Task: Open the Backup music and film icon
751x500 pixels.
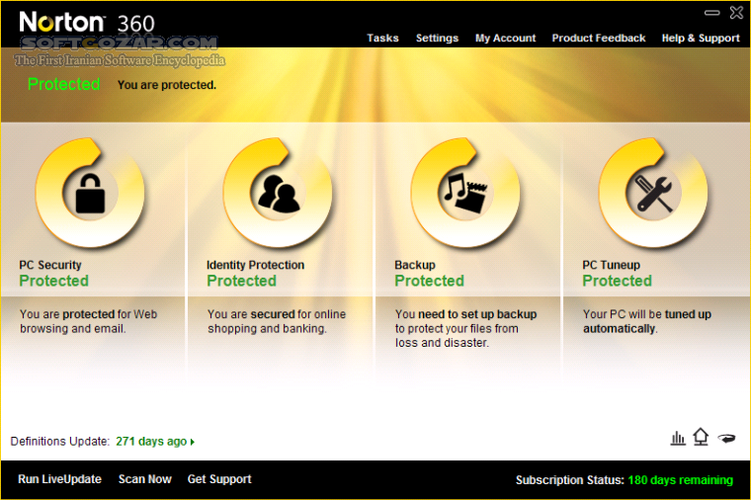Action: (x=465, y=193)
